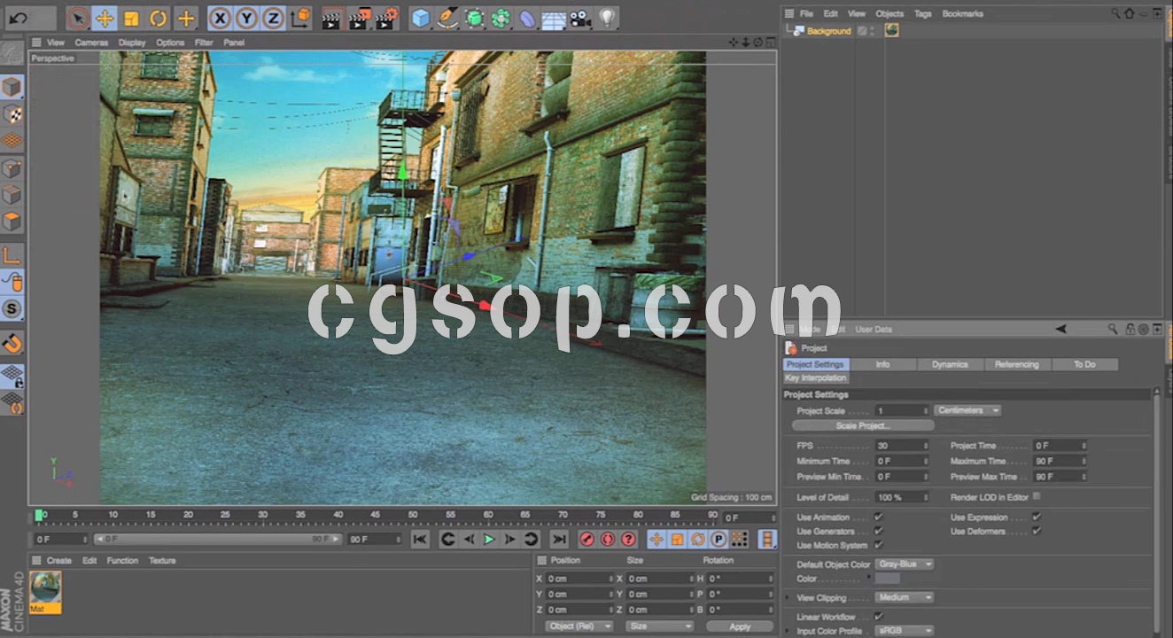Go to the start of the timeline

(x=420, y=539)
